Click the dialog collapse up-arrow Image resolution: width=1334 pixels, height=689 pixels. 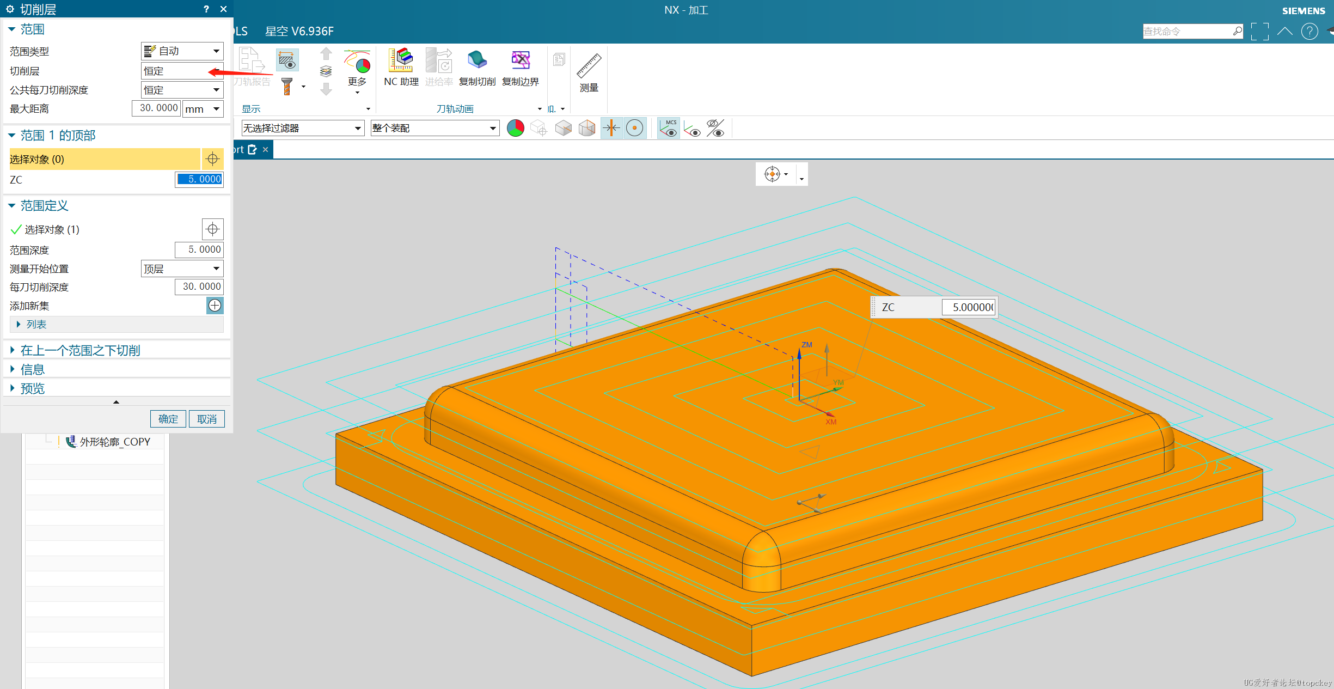[x=116, y=402]
